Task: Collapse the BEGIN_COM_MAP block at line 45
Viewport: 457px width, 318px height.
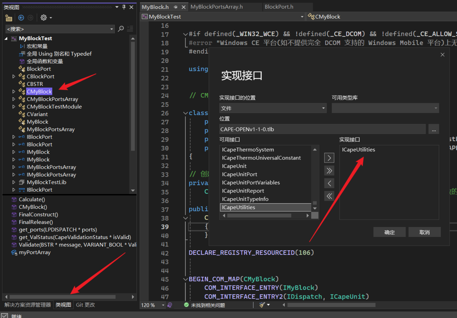Action: point(185,279)
